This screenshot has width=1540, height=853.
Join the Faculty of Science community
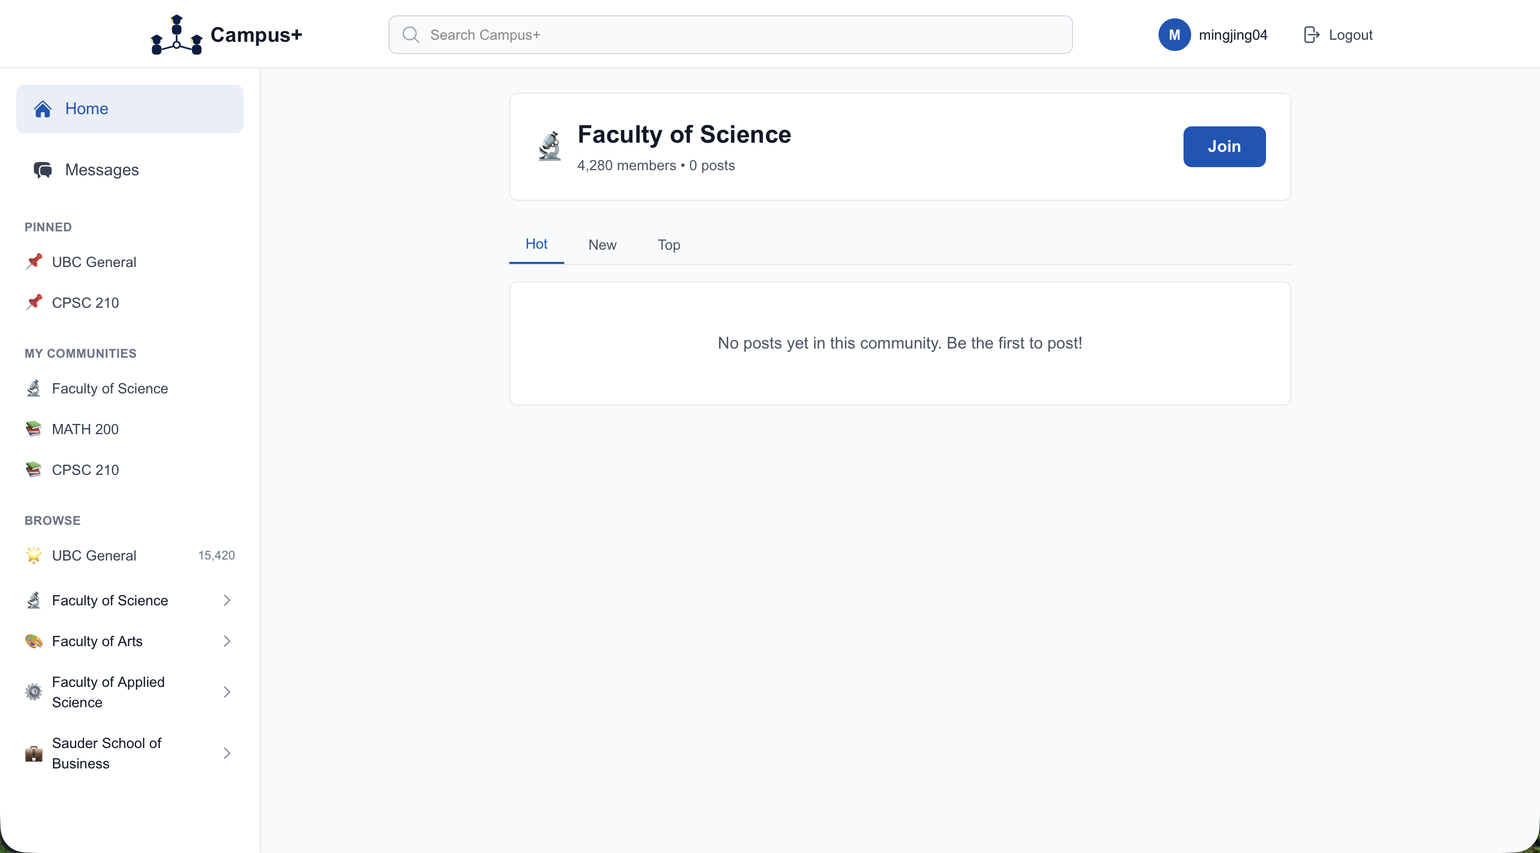pos(1224,147)
